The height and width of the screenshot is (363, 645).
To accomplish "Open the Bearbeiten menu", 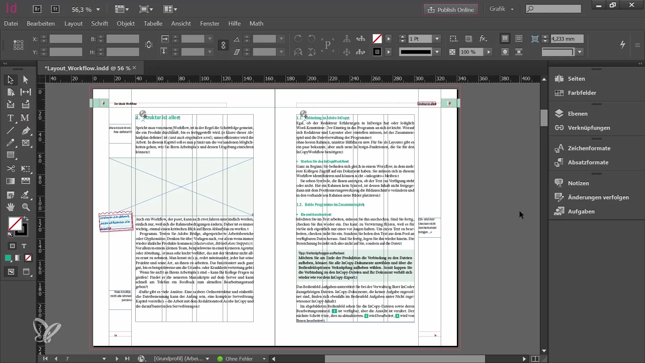I will (41, 24).
